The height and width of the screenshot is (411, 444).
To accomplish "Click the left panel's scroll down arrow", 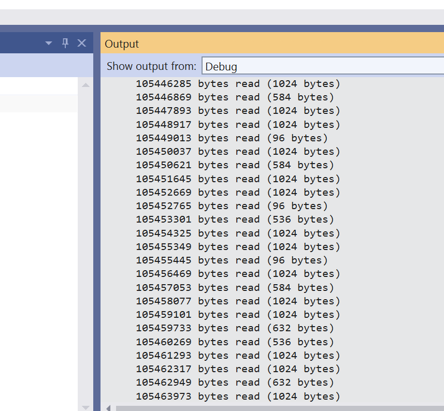I will [x=85, y=407].
